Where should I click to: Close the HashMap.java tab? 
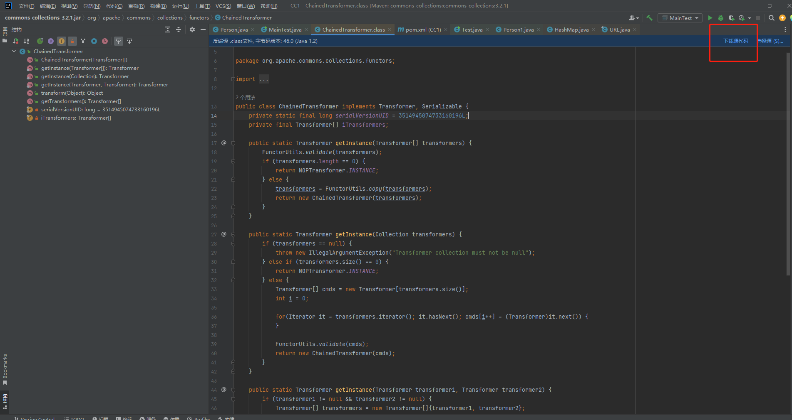click(x=593, y=29)
